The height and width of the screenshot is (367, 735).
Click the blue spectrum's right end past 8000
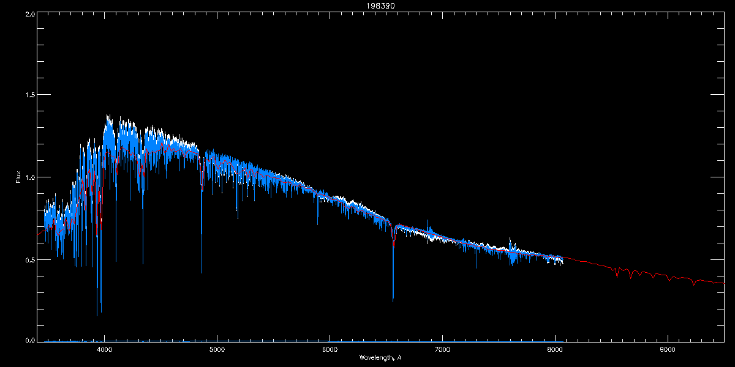pyautogui.click(x=562, y=262)
